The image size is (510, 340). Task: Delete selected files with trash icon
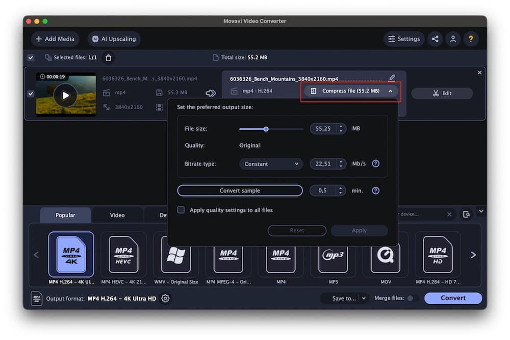point(108,58)
